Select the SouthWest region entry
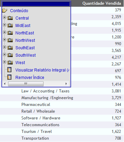 [x=25, y=55]
